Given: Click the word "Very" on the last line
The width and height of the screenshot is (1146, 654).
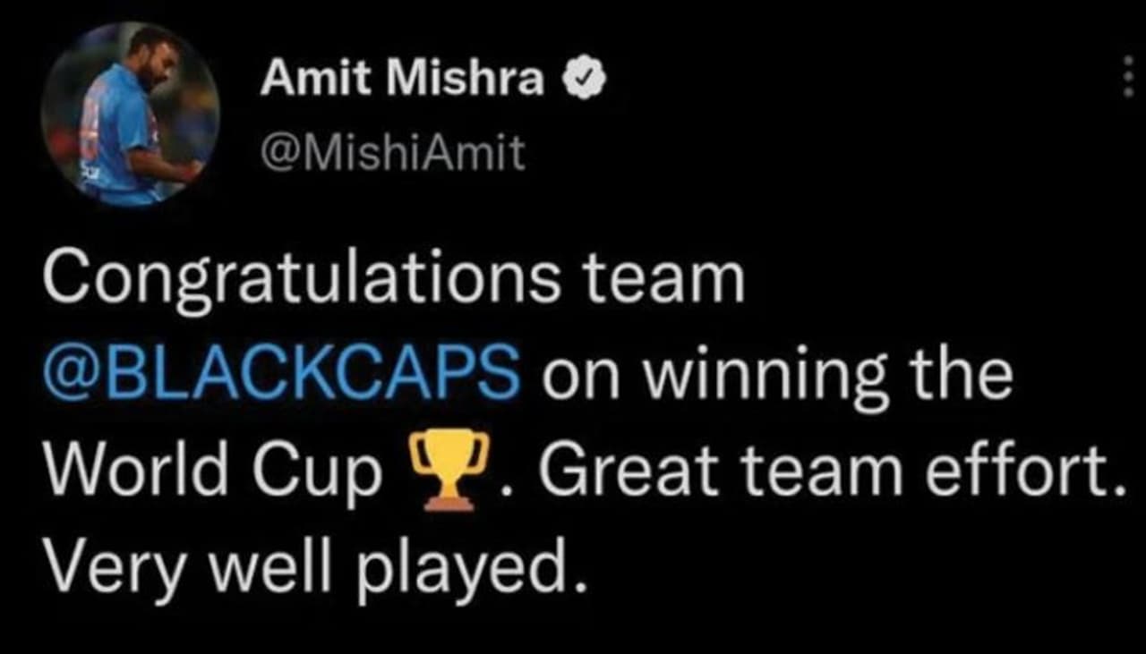Looking at the screenshot, I should [x=99, y=568].
